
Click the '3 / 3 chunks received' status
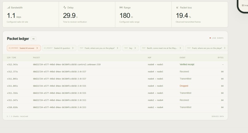pos(17,116)
